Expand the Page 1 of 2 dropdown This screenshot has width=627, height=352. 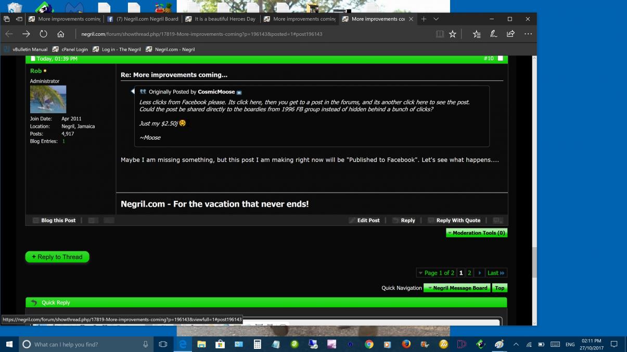pyautogui.click(x=436, y=273)
